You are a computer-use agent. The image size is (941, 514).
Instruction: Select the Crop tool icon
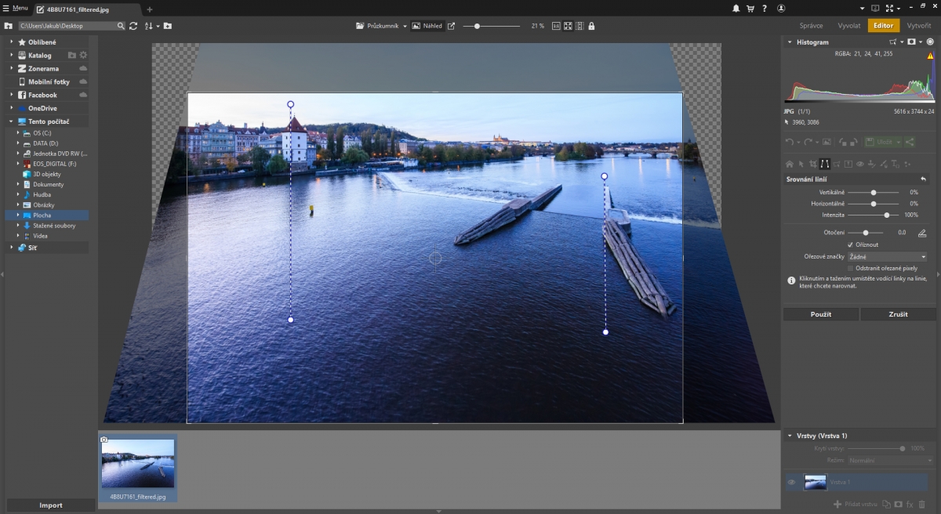pos(812,164)
